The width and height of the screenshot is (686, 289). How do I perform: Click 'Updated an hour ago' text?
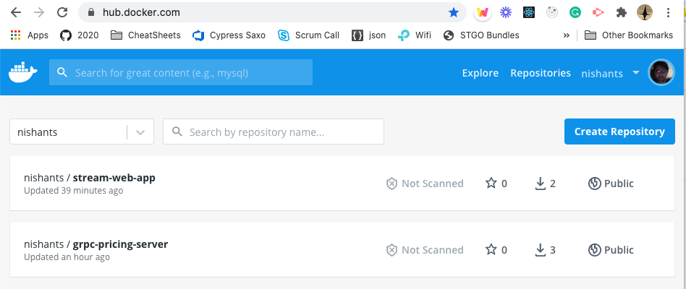67,257
